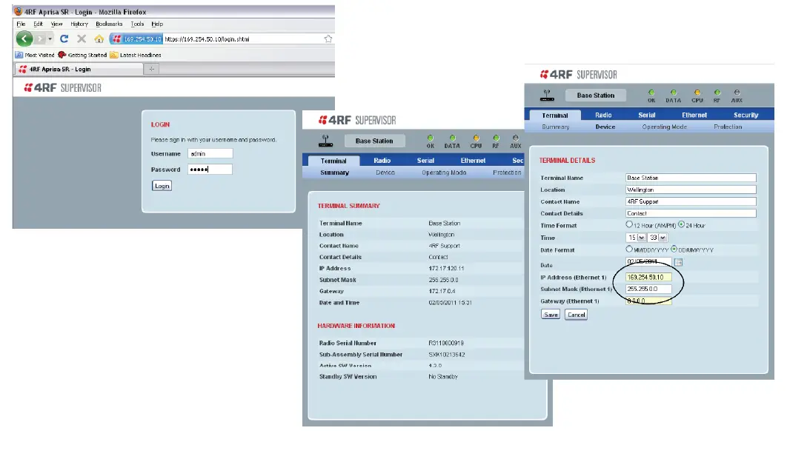This screenshot has height=462, width=787.
Task: Click the DATA status LED in summary window
Action: pos(452,138)
